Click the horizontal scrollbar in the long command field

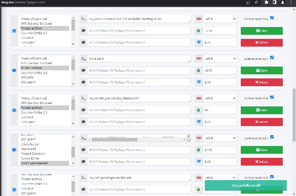[x=135, y=139]
